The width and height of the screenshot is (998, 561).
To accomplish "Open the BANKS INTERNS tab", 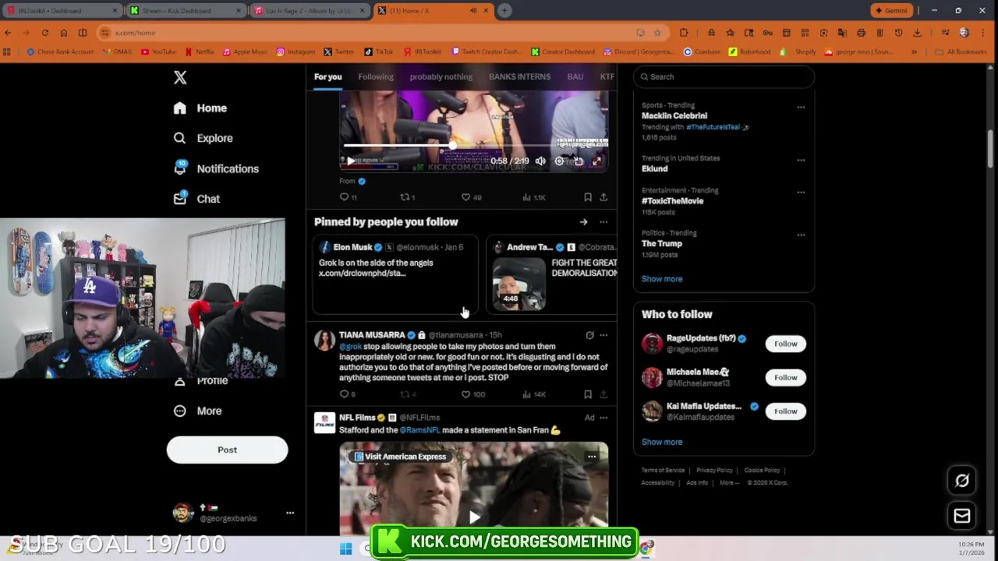I will (x=519, y=76).
